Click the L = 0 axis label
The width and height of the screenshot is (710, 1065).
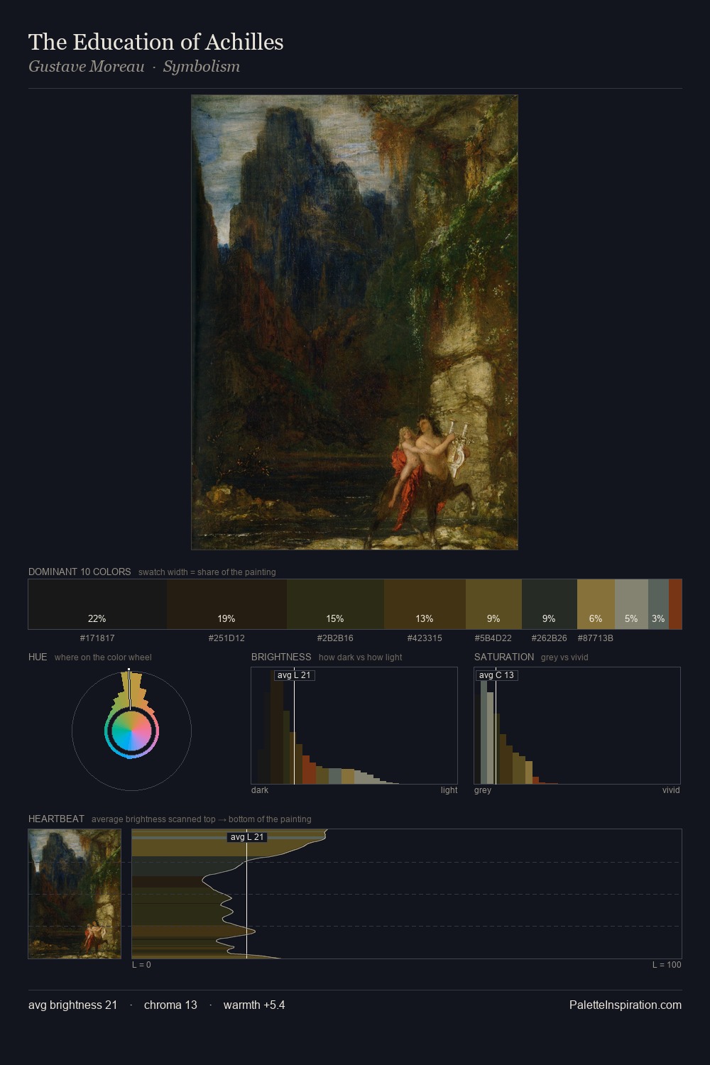coord(141,965)
